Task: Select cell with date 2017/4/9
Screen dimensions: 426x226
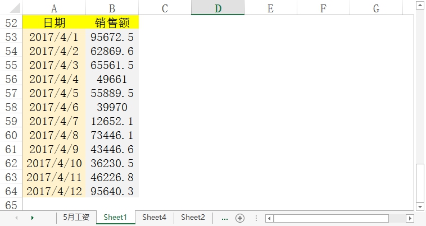Action: 54,149
